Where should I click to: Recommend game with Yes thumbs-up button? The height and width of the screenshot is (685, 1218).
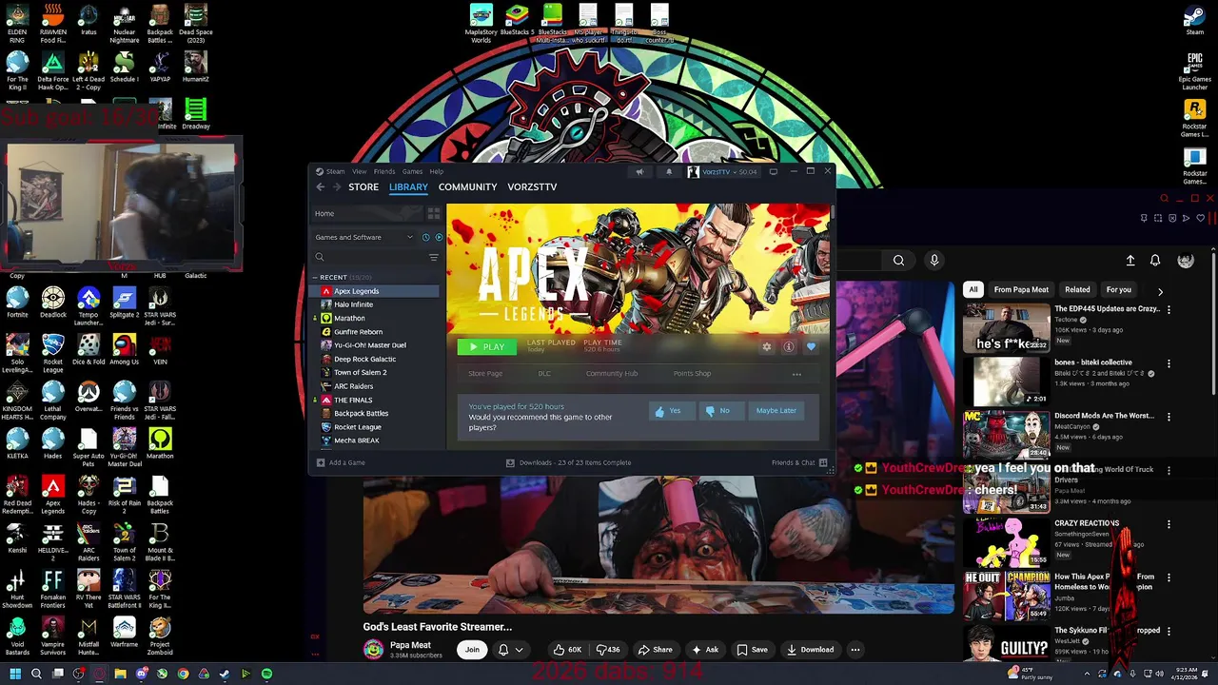(671, 411)
